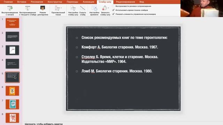Select slide 8 thumbnail

pyautogui.click(x=13, y=118)
